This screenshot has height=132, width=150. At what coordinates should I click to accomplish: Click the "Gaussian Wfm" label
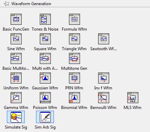(45, 88)
